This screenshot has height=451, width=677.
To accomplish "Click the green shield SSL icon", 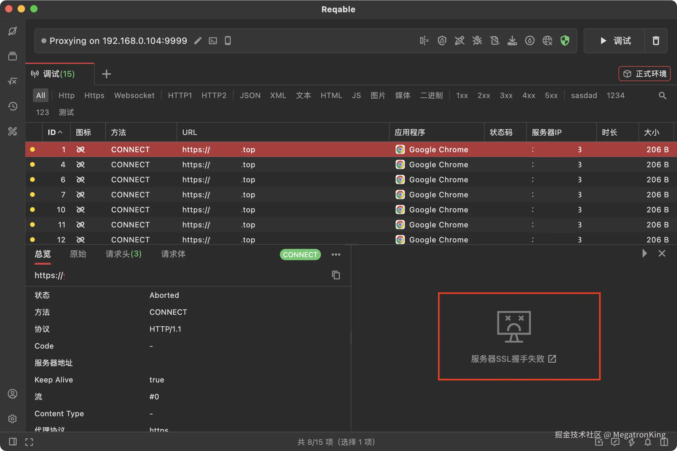I will point(565,41).
